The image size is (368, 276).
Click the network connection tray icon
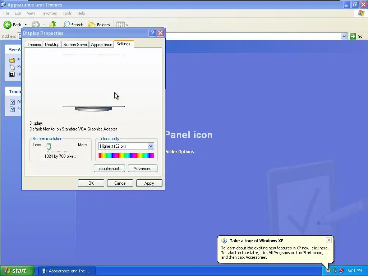tap(335, 271)
